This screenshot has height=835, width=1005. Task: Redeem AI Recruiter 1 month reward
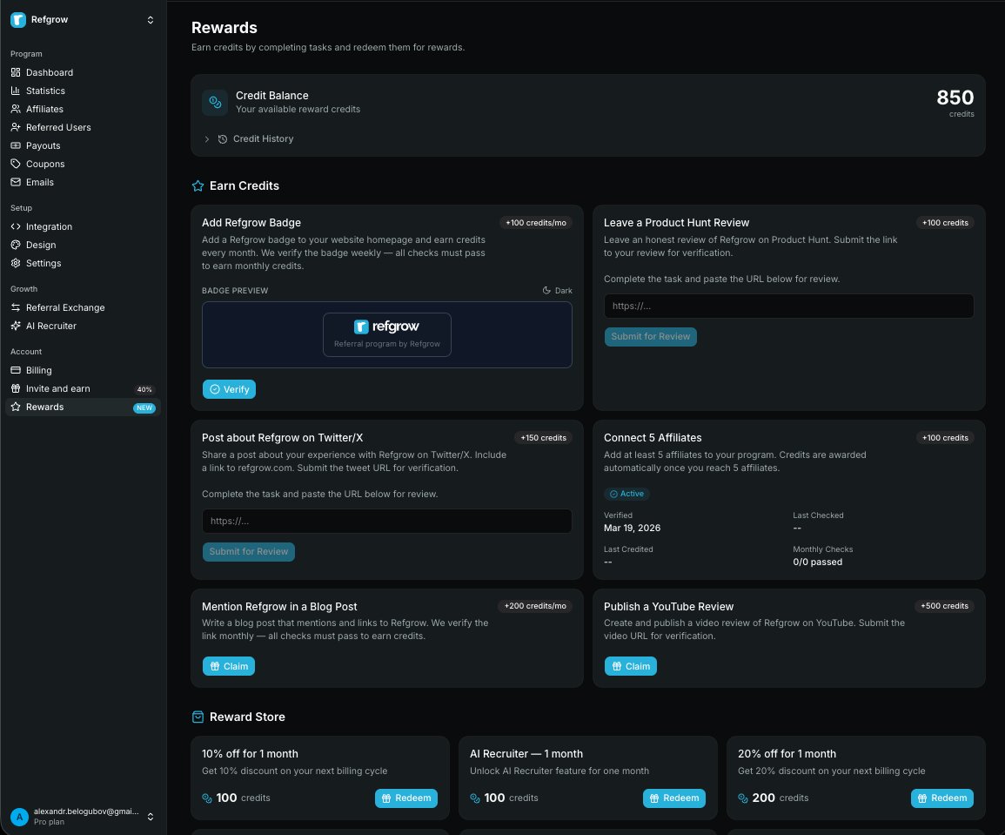(x=674, y=798)
